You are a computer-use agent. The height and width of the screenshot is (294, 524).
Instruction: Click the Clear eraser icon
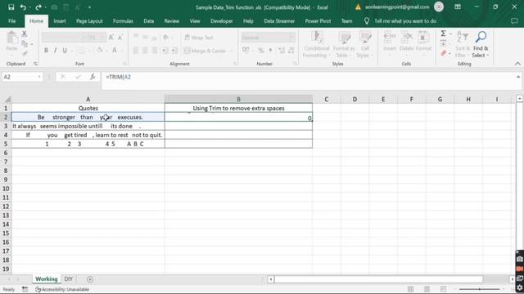click(444, 53)
